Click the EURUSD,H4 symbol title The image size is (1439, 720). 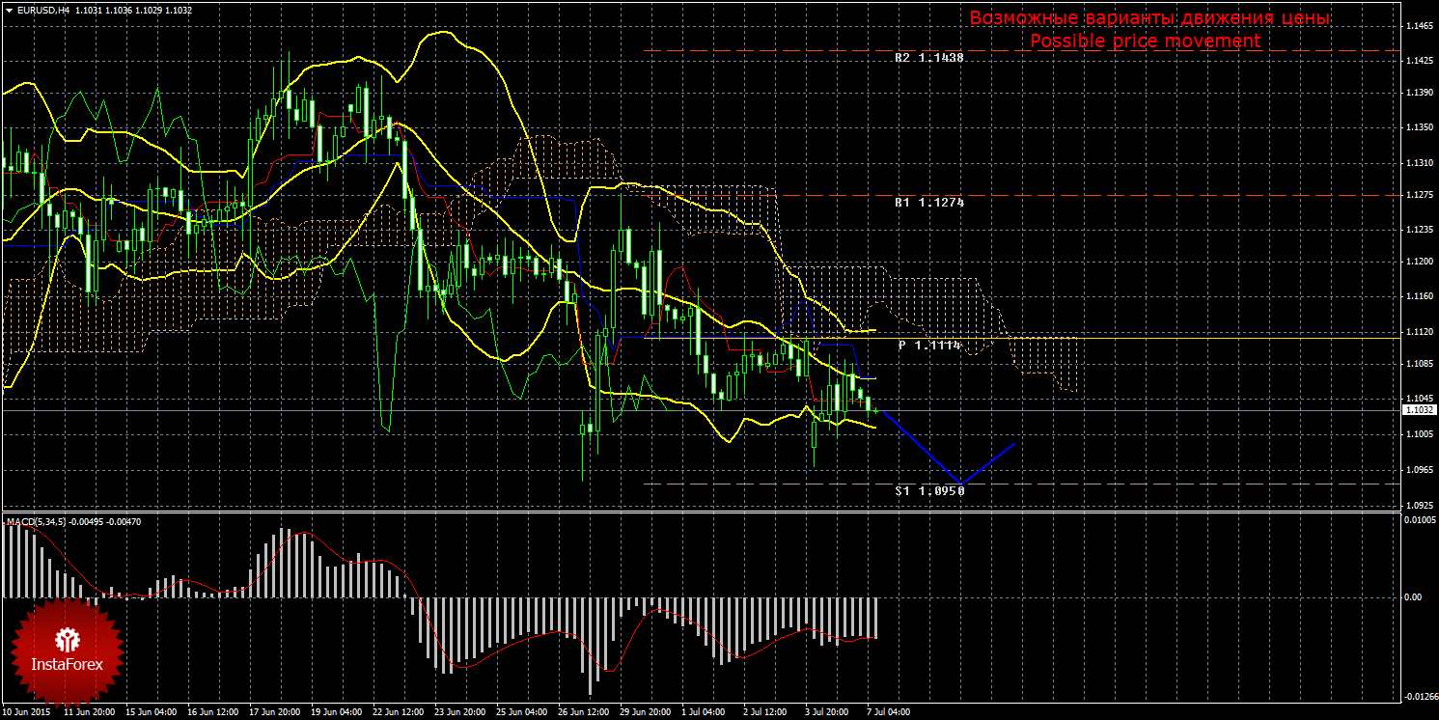[42, 10]
